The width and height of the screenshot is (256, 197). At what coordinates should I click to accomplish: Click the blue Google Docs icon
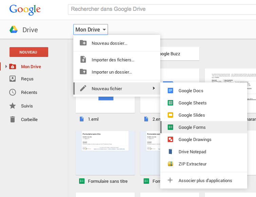coord(170,91)
